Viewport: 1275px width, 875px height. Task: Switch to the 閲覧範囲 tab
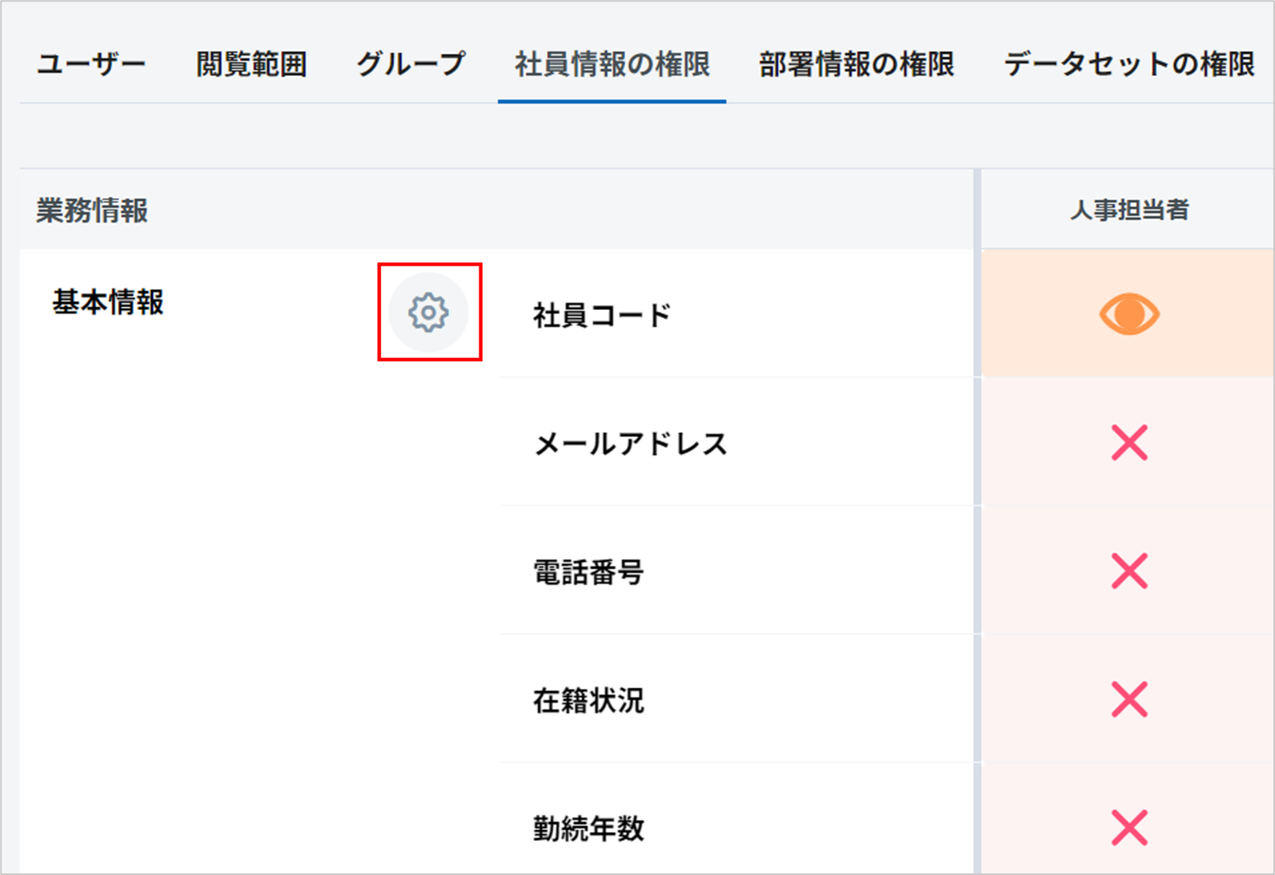[x=251, y=64]
